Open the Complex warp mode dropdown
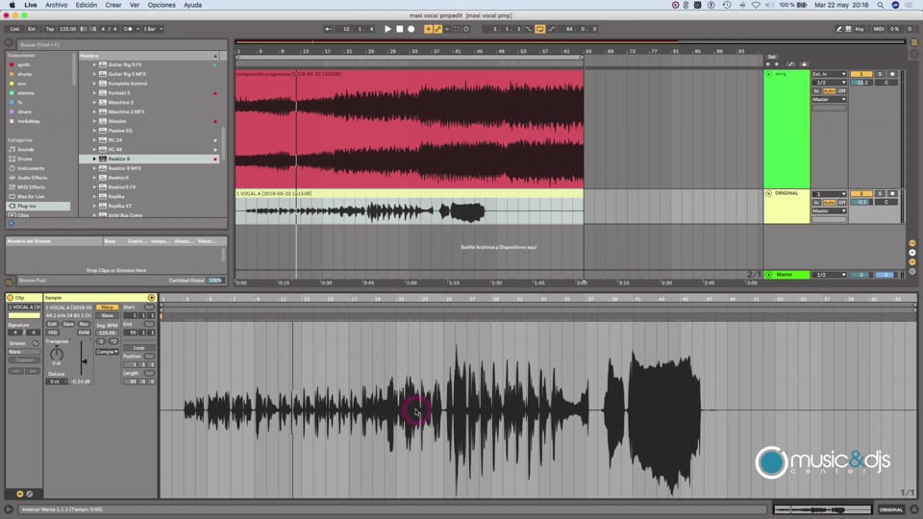Viewport: 923px width, 519px height. coord(107,352)
